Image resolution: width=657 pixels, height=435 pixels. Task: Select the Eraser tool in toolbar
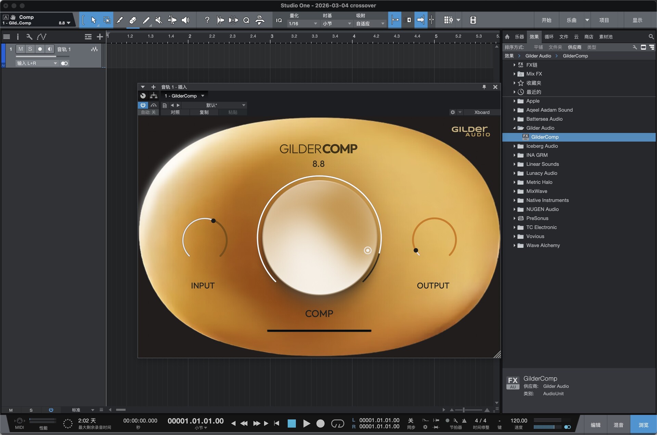point(133,20)
